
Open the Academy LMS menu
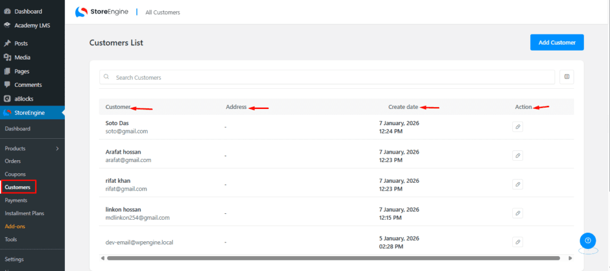click(32, 25)
